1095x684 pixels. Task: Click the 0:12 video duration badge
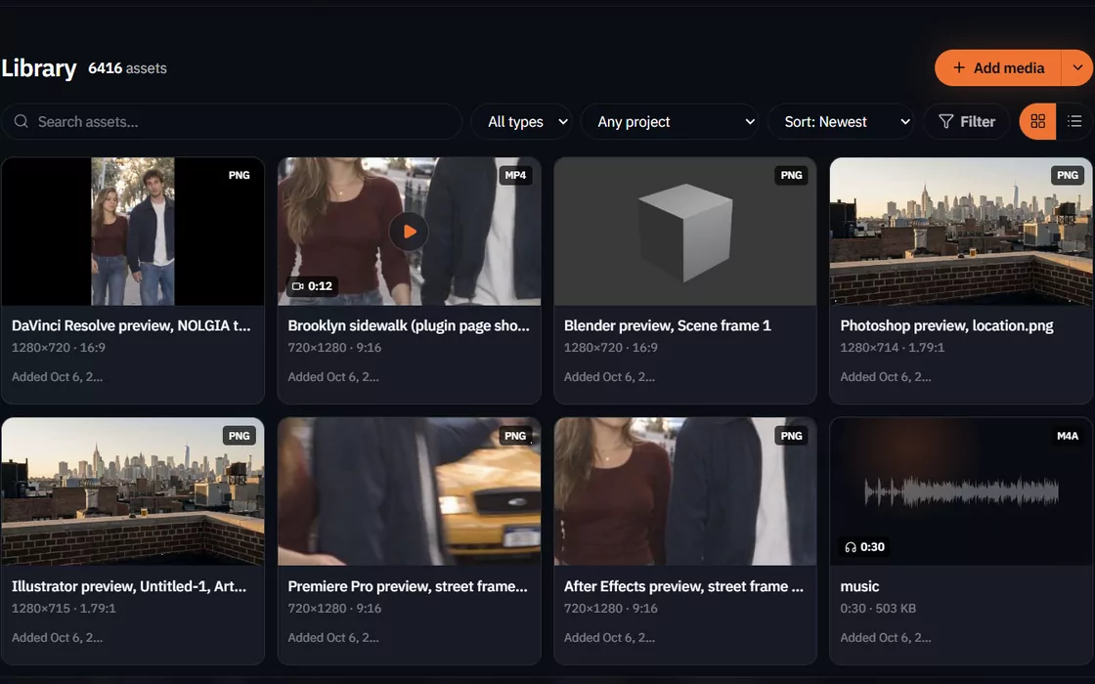(312, 286)
